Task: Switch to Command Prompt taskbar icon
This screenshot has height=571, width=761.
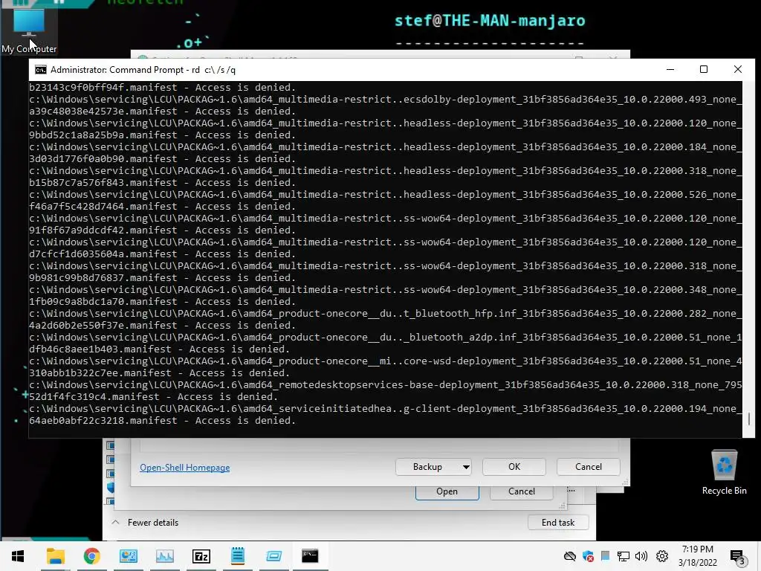Action: (310, 556)
